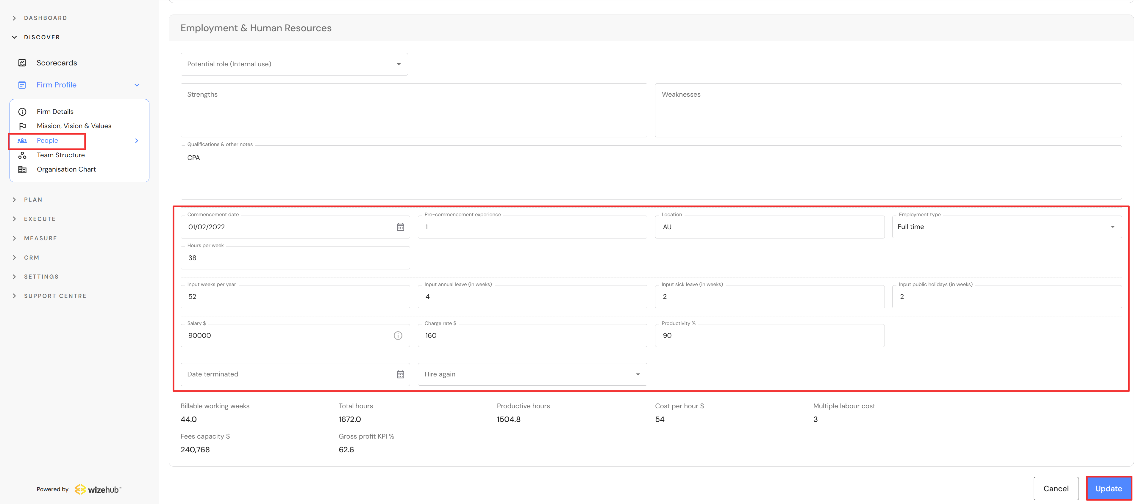1139x504 pixels.
Task: Click the Charge rate $ input field
Action: point(532,336)
